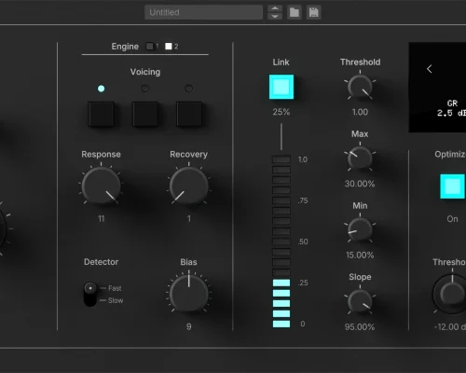This screenshot has width=466, height=373.
Task: Click the lit first Voicing indicator
Action: click(101, 89)
